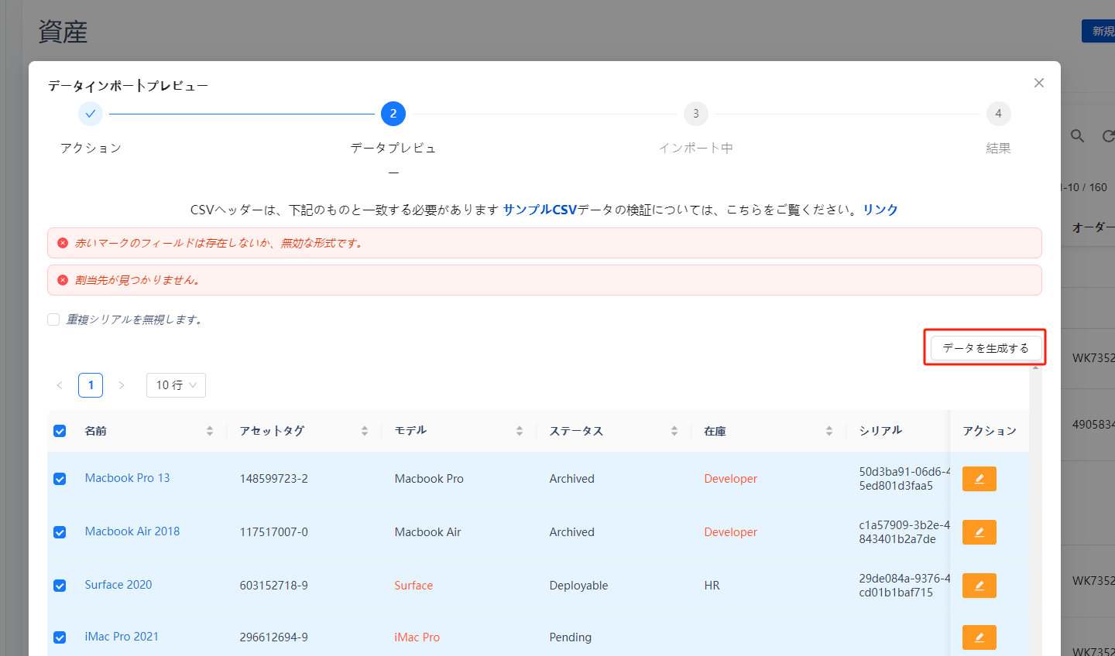Click the search icon beside the dialog

click(1077, 135)
